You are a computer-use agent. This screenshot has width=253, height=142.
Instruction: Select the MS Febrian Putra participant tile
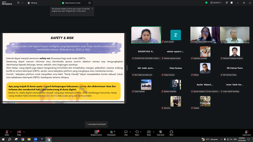(234, 68)
